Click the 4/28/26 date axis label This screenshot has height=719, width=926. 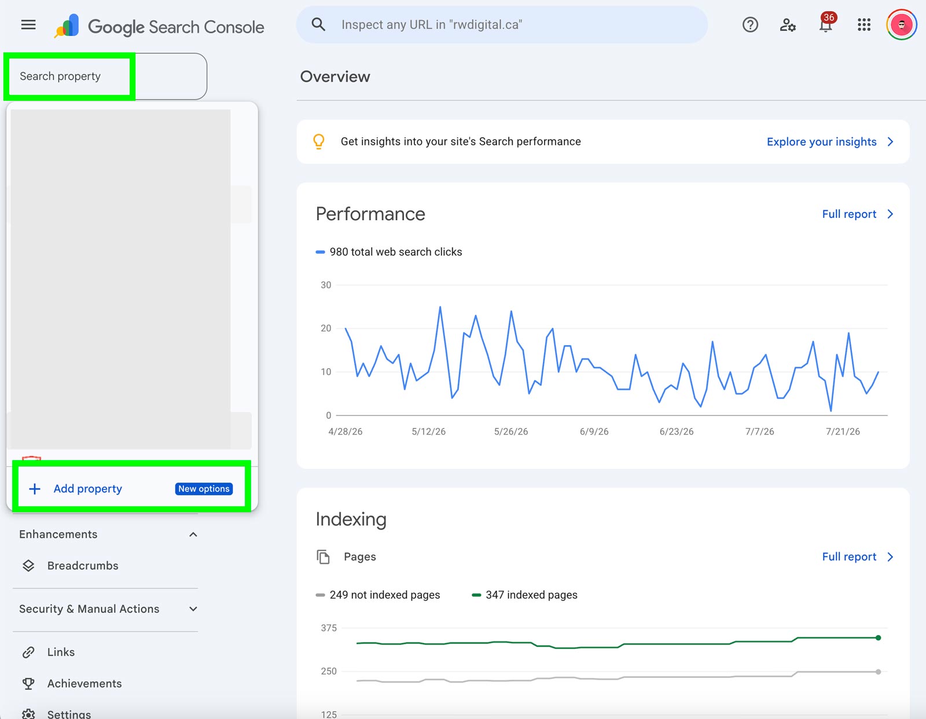tap(346, 432)
